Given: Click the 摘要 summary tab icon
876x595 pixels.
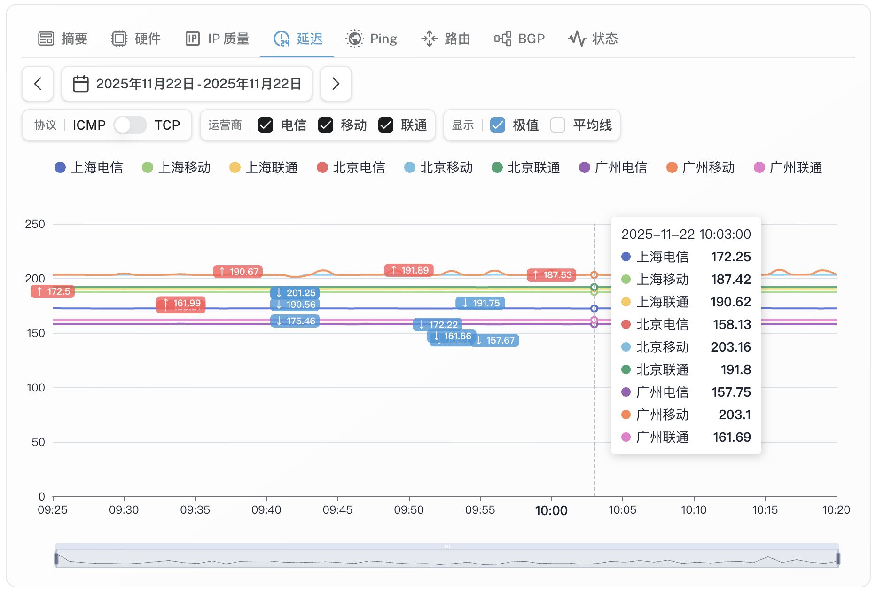Looking at the screenshot, I should (46, 39).
